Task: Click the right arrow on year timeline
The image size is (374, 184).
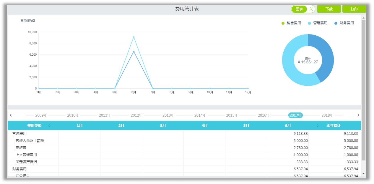Action: (358, 115)
